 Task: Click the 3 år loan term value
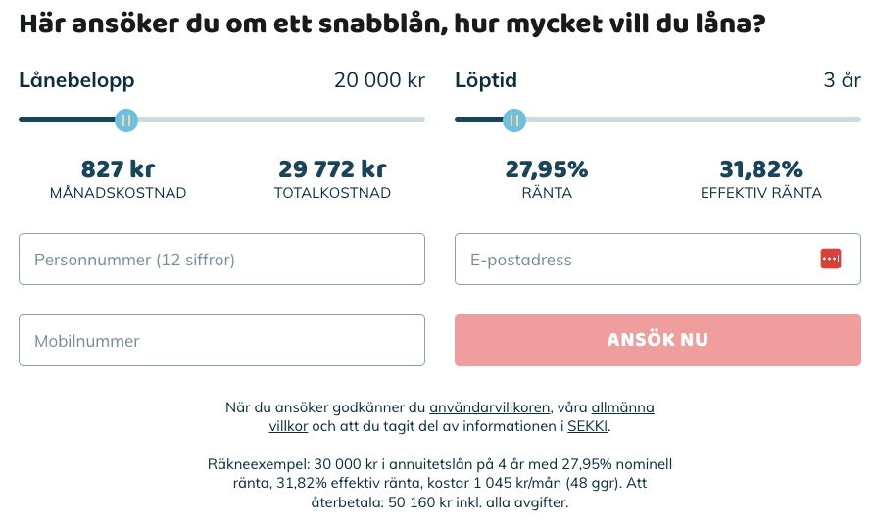tap(842, 80)
